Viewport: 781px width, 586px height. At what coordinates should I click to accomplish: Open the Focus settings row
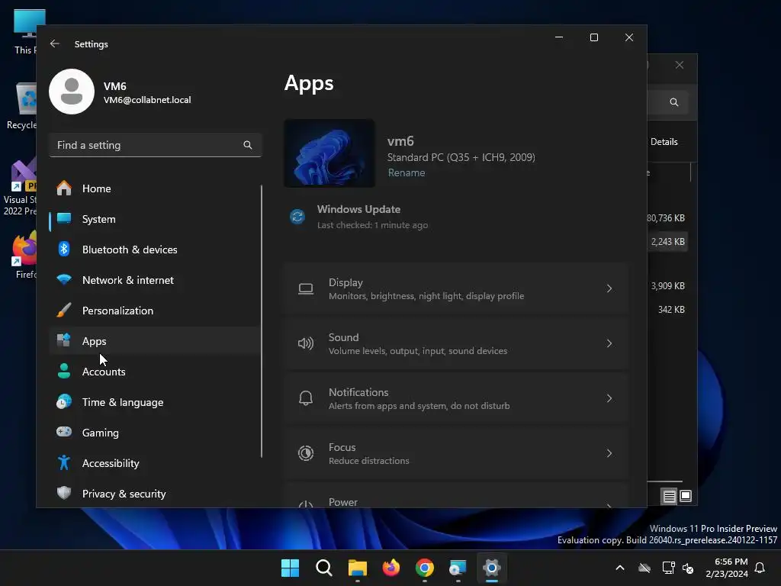(456, 453)
